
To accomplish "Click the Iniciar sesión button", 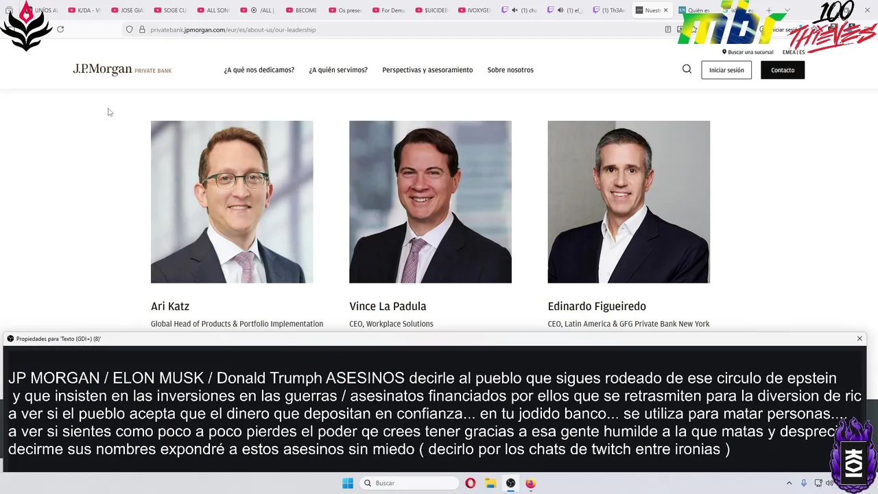I will pyautogui.click(x=726, y=70).
